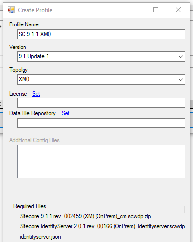
Task: Click the Create Profile window app icon
Action: click(x=11, y=10)
